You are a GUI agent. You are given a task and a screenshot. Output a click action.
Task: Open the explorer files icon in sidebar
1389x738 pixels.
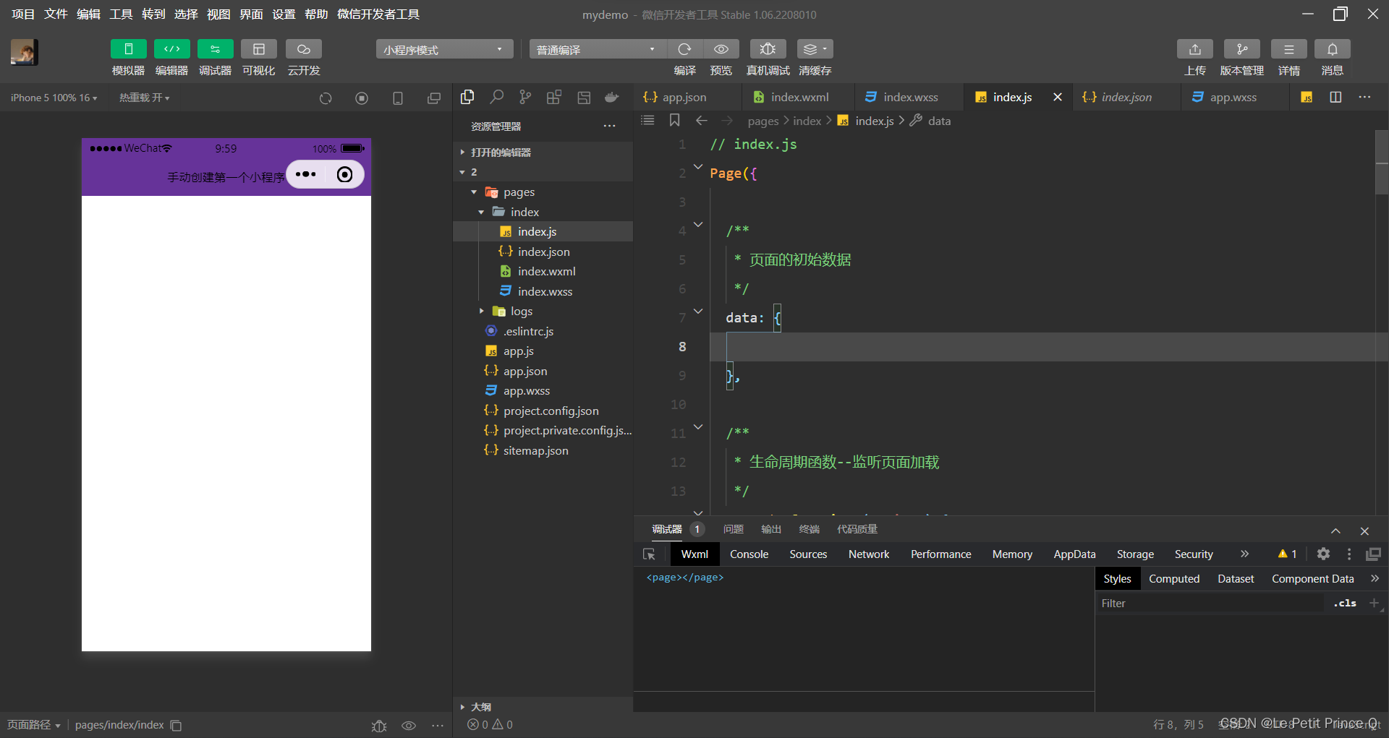(467, 97)
